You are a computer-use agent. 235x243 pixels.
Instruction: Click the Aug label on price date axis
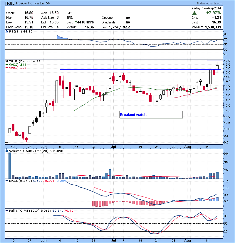[187, 147]
